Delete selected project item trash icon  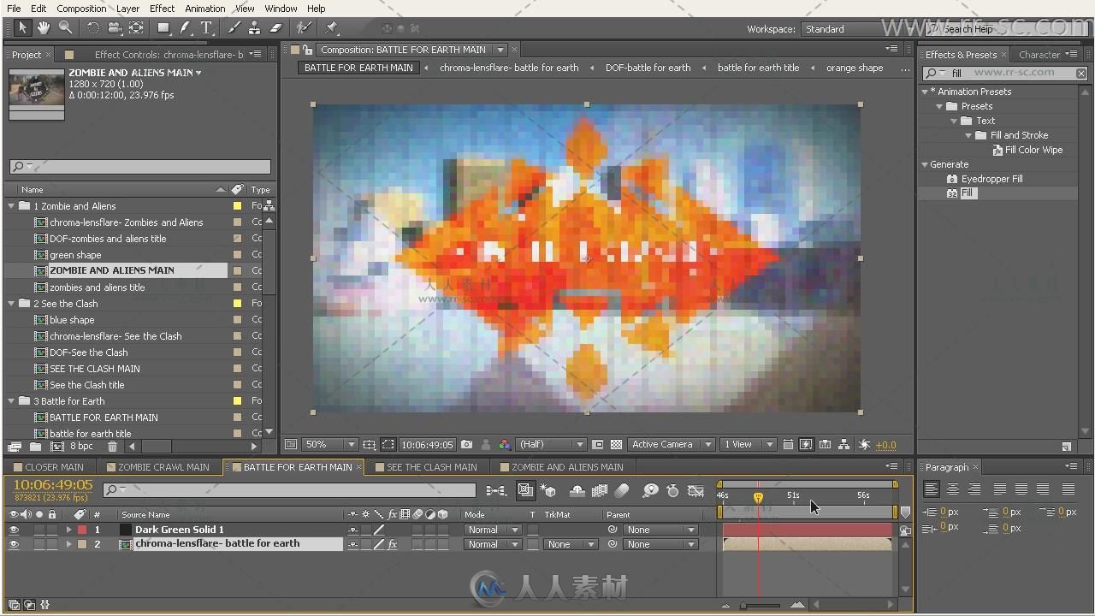(112, 447)
